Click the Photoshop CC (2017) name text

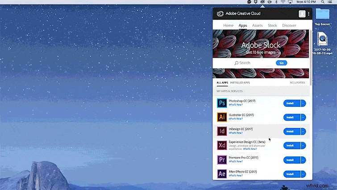point(242,101)
